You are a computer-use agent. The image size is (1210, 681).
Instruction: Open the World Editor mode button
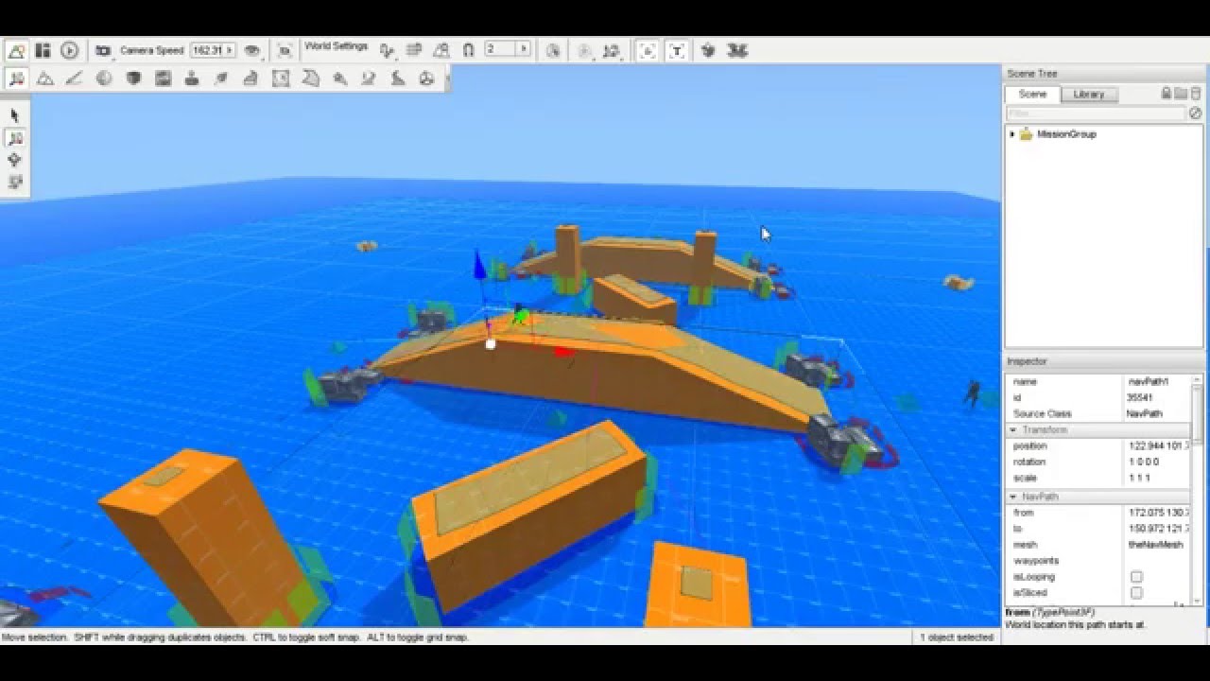tap(16, 50)
